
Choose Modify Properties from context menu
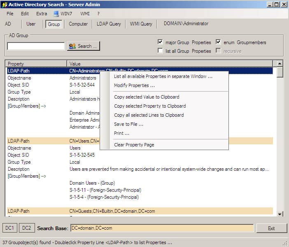(x=134, y=85)
